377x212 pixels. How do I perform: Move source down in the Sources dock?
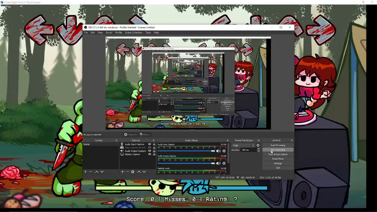click(x=144, y=172)
